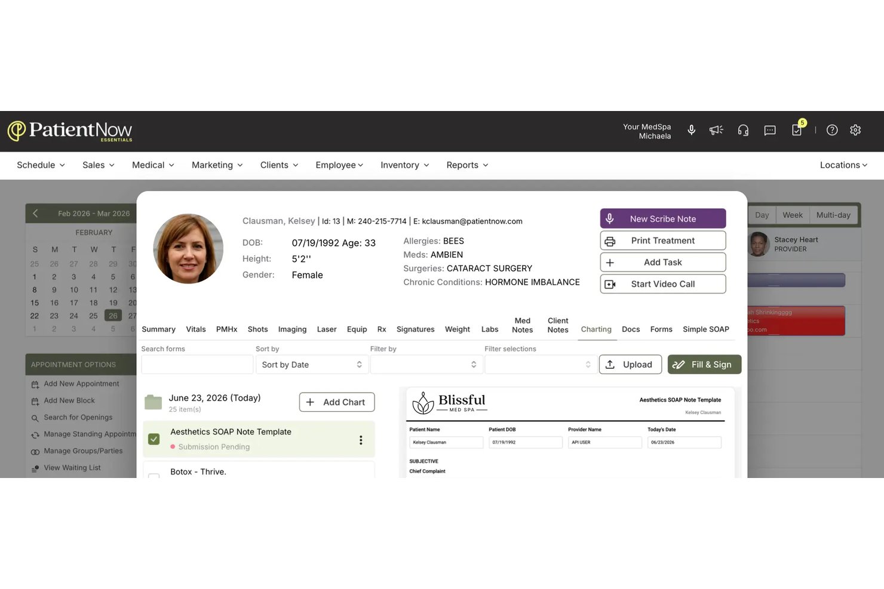
Task: Click the Search for Openings magnifier icon
Action: 35,418
